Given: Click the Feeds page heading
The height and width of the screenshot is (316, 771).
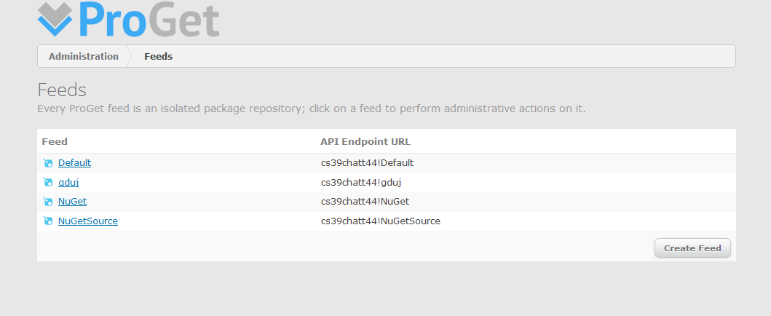Looking at the screenshot, I should pos(62,90).
